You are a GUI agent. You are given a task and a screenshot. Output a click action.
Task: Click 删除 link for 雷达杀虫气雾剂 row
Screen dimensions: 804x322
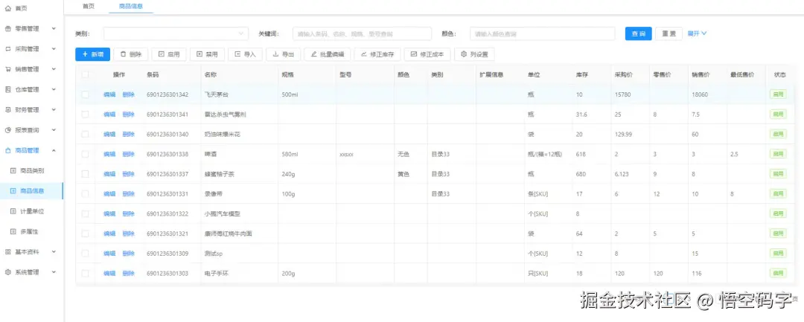(x=128, y=115)
